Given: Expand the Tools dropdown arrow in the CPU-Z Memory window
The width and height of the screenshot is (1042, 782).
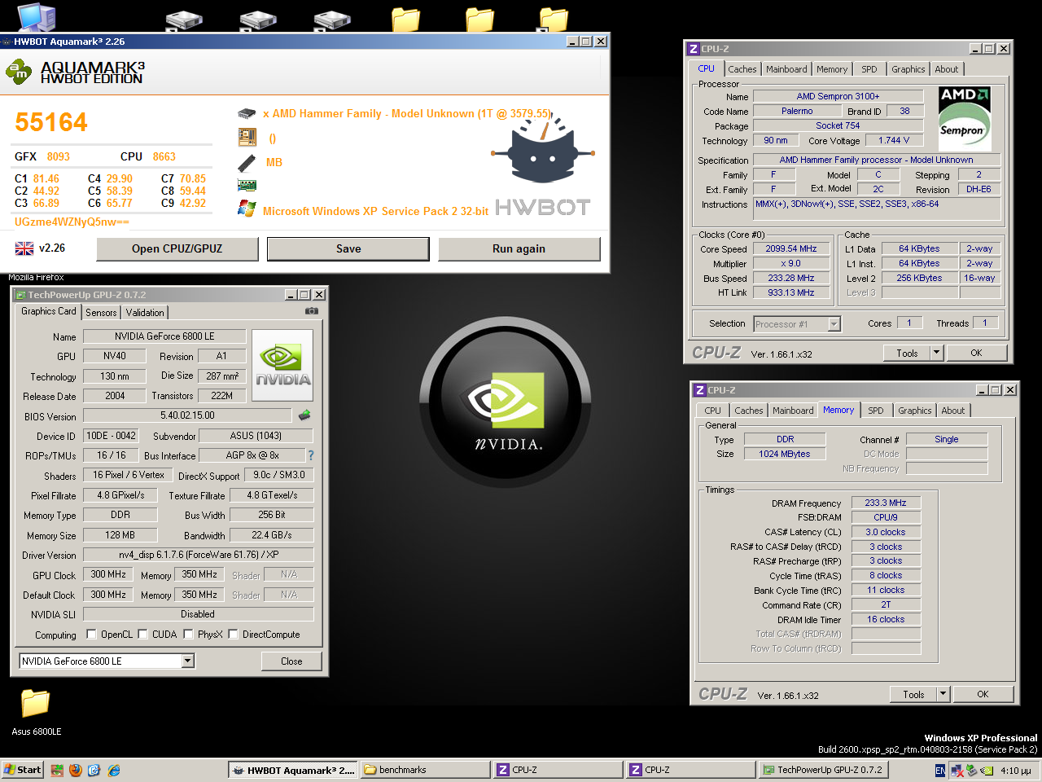Looking at the screenshot, I should coord(943,694).
